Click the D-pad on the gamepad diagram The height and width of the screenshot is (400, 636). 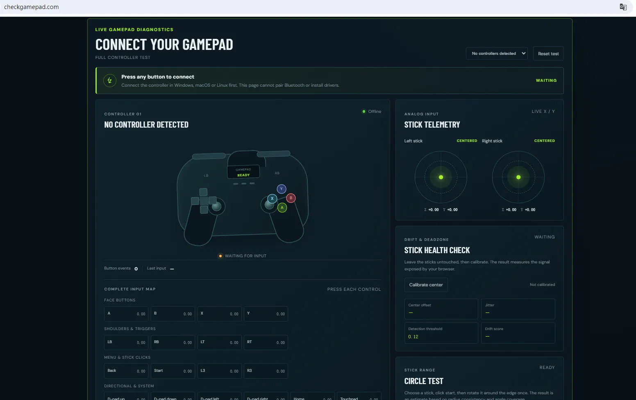pos(204,201)
